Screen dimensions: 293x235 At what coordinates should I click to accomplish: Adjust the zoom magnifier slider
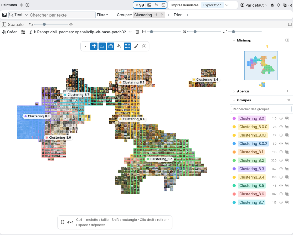pyautogui.click(x=204, y=32)
